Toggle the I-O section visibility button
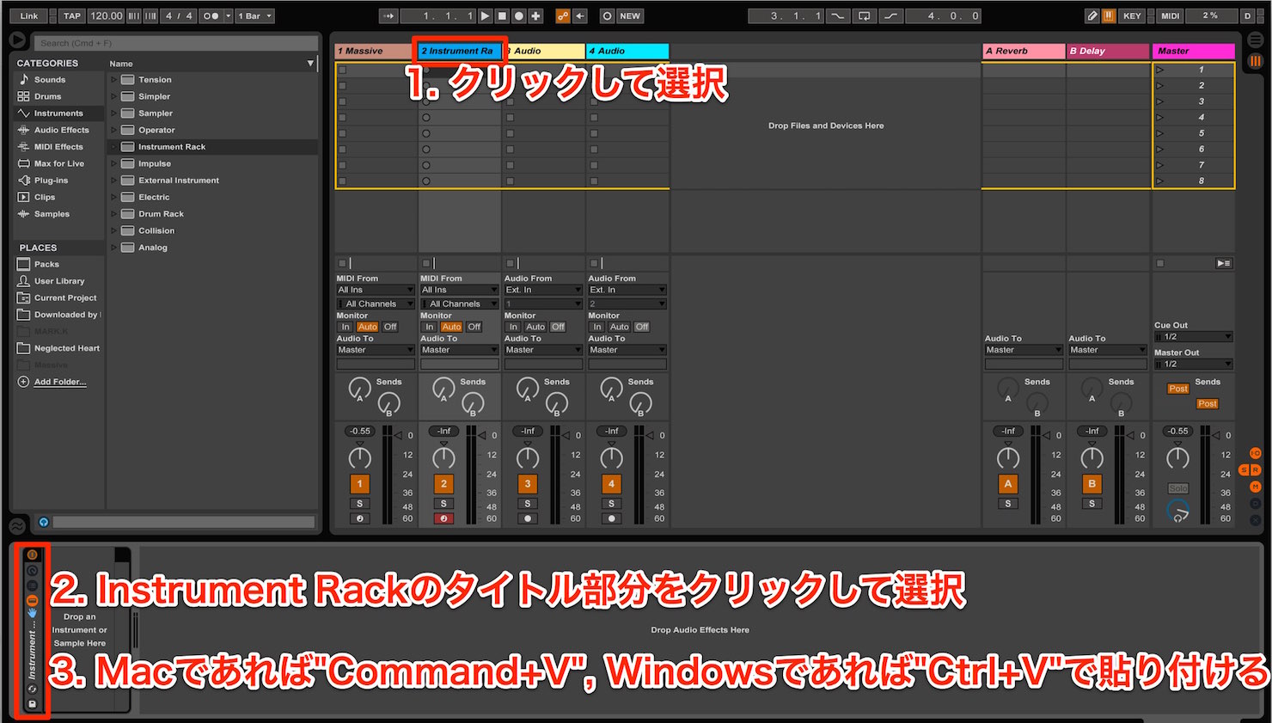Image resolution: width=1272 pixels, height=723 pixels. (x=1255, y=453)
